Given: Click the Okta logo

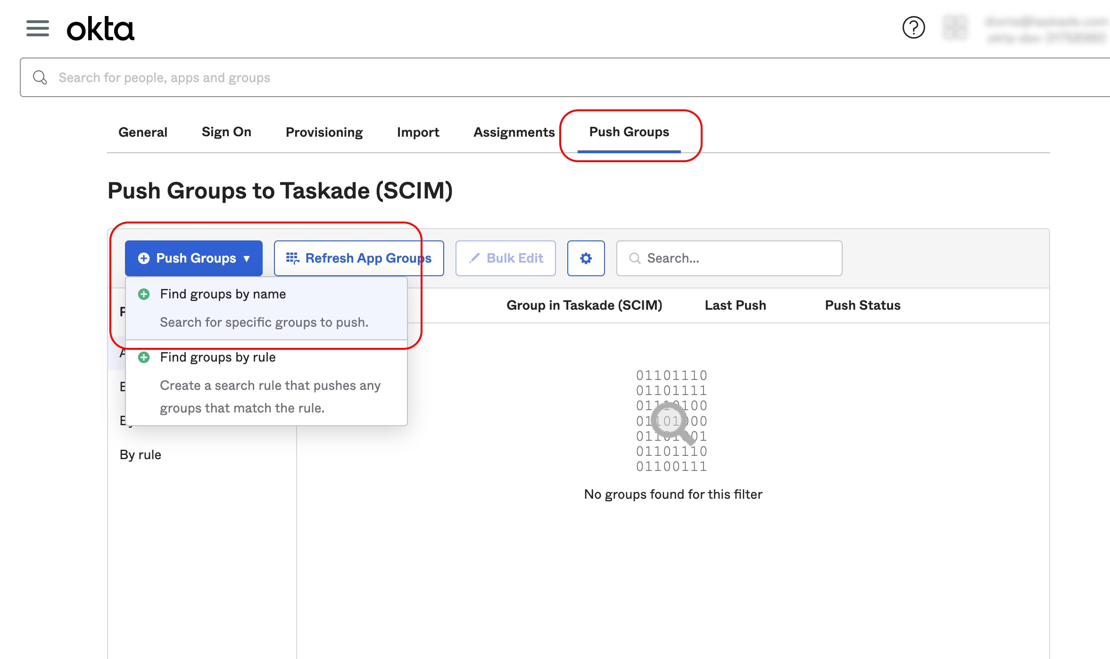Looking at the screenshot, I should (100, 29).
